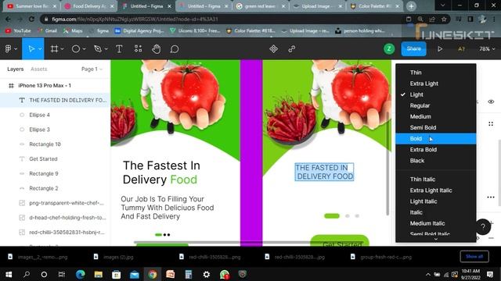Click Show all downloads button

[474, 257]
